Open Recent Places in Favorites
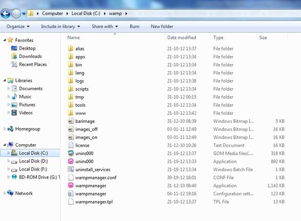This screenshot has height=221, width=301. click(33, 64)
